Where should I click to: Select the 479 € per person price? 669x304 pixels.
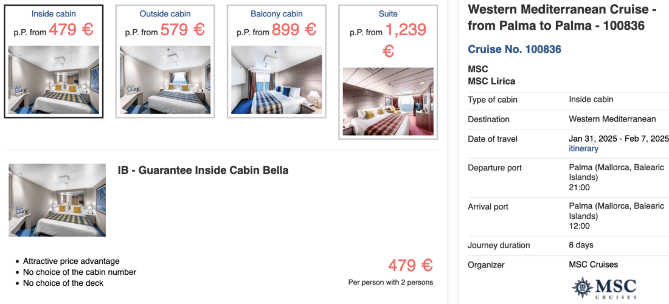tap(411, 266)
